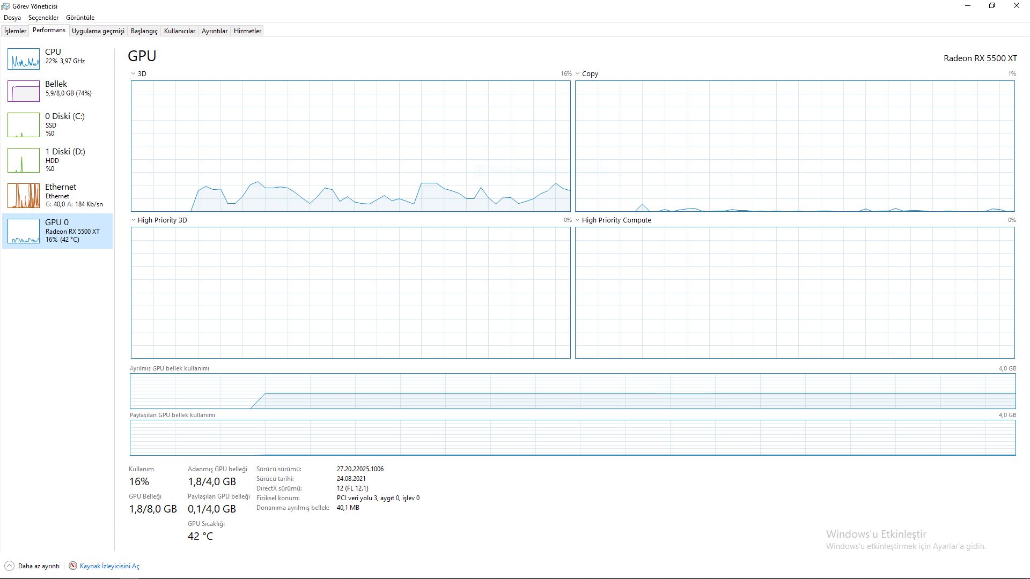Switch to the İşlemler tab
Image resolution: width=1030 pixels, height=579 pixels.
pos(15,31)
